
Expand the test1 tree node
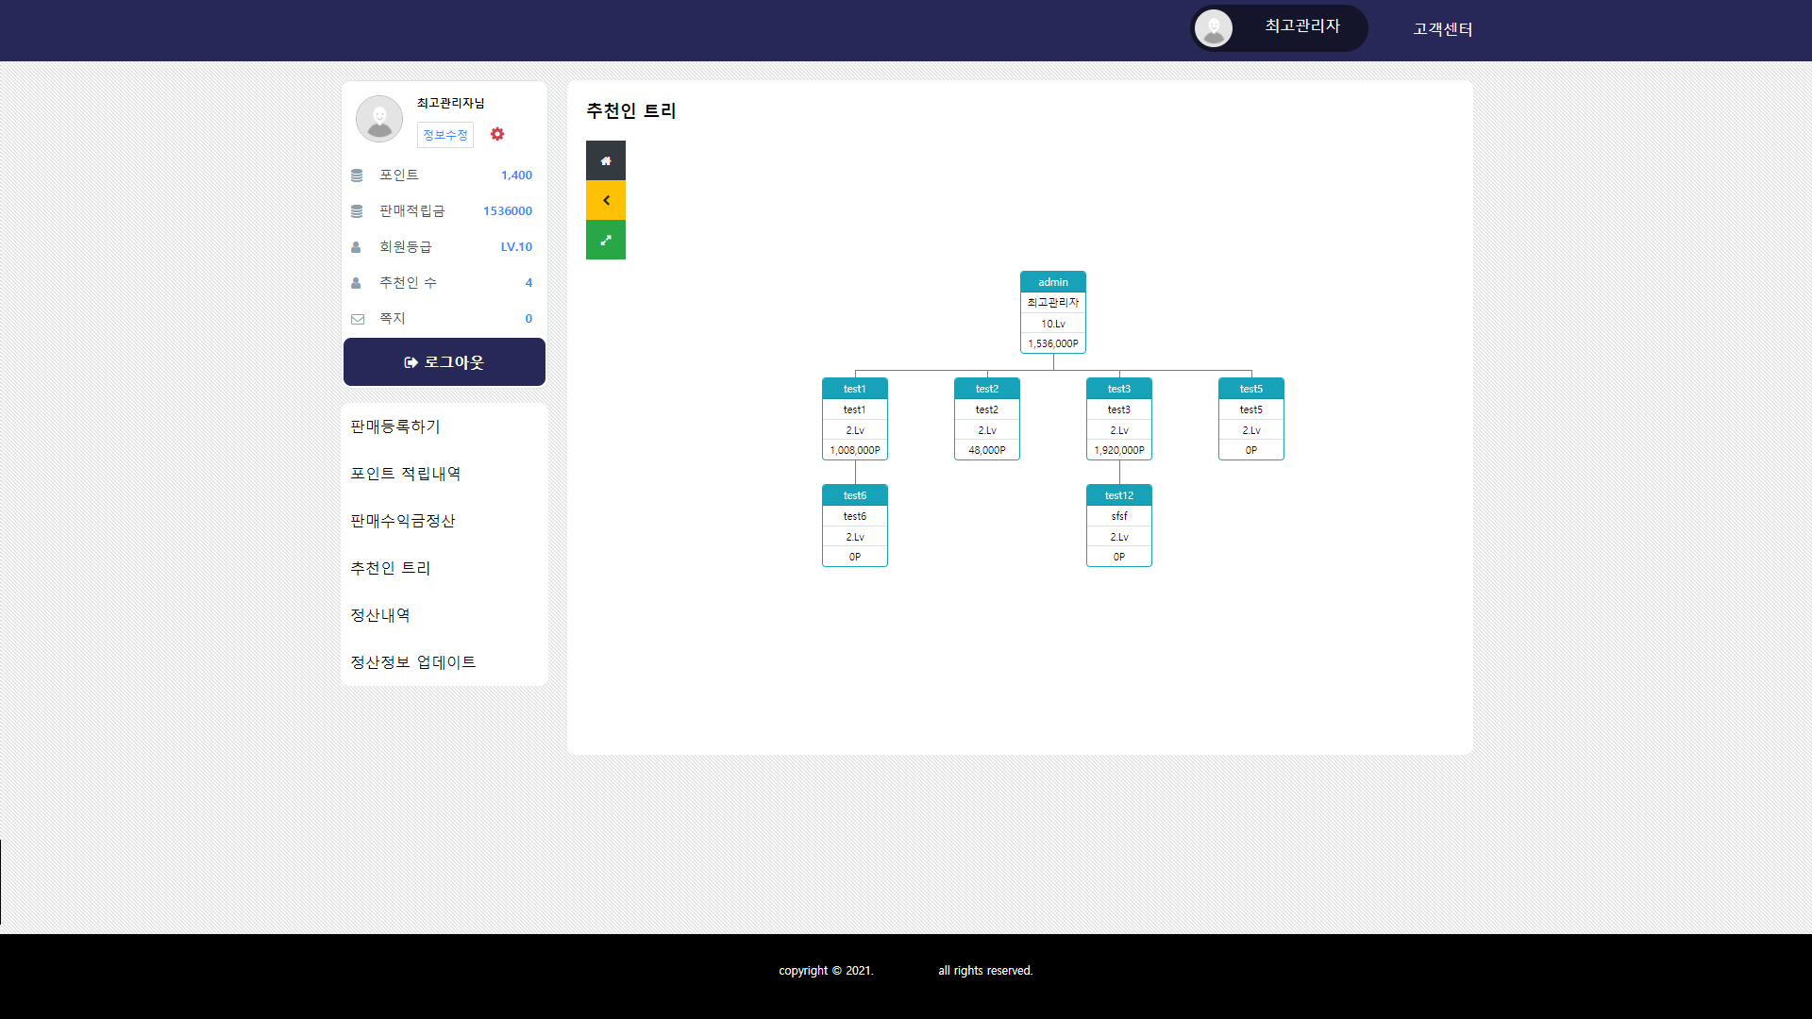[x=854, y=389]
